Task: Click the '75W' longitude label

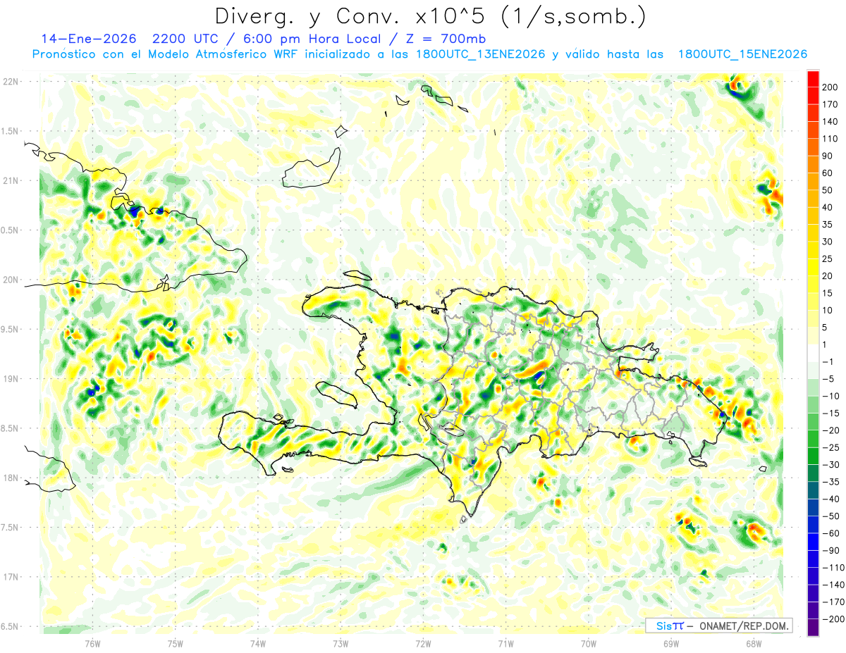Action: point(176,643)
